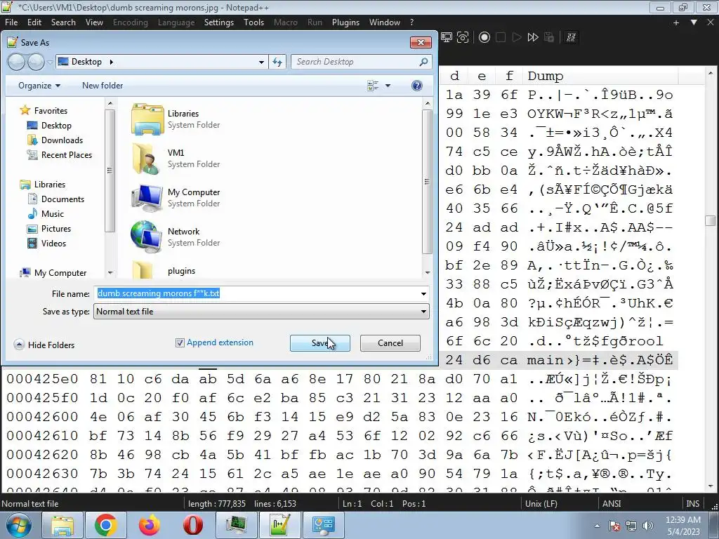Click the hex editor vertical scrollbar thumb

pyautogui.click(x=711, y=220)
